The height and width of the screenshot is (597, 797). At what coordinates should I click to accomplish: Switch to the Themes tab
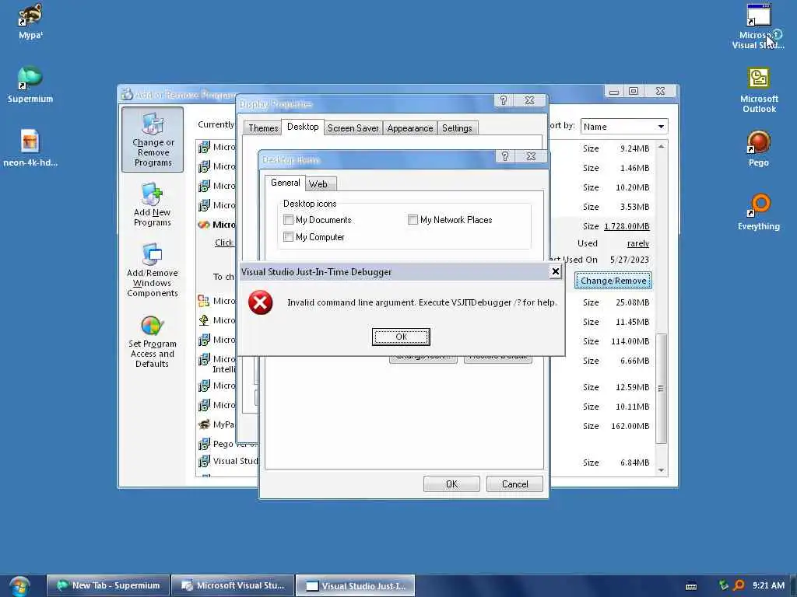pyautogui.click(x=263, y=128)
